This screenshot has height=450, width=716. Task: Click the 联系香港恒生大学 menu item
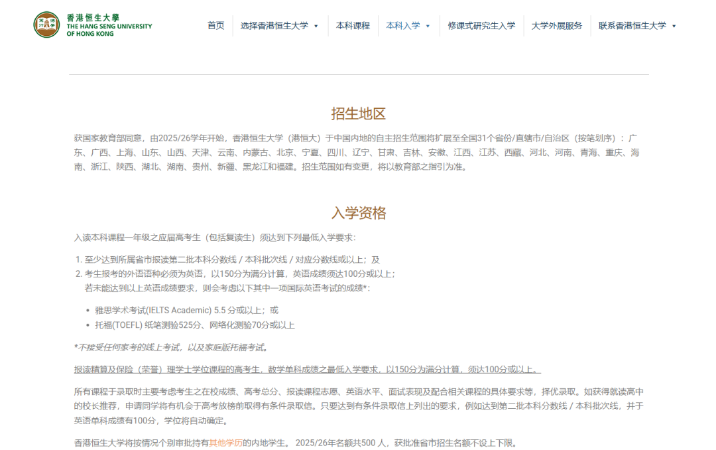632,26
